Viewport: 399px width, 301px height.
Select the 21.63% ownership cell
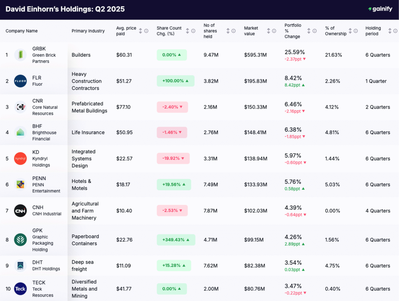(x=334, y=55)
